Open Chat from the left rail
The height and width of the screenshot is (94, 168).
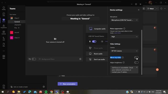(4, 14)
